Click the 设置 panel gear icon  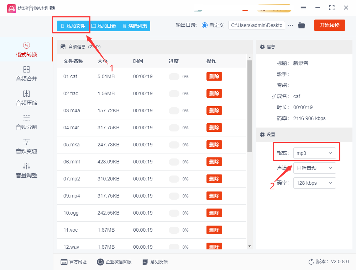pos(262,135)
